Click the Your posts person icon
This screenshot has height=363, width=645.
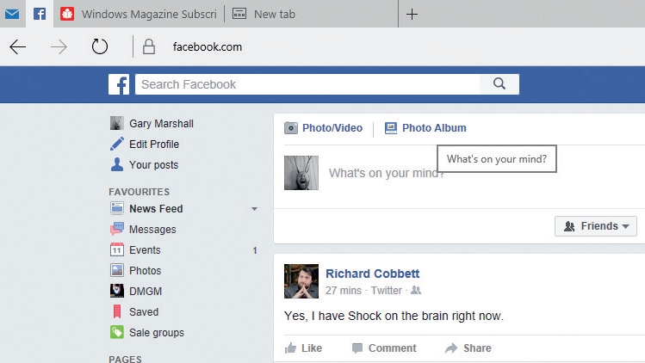117,164
